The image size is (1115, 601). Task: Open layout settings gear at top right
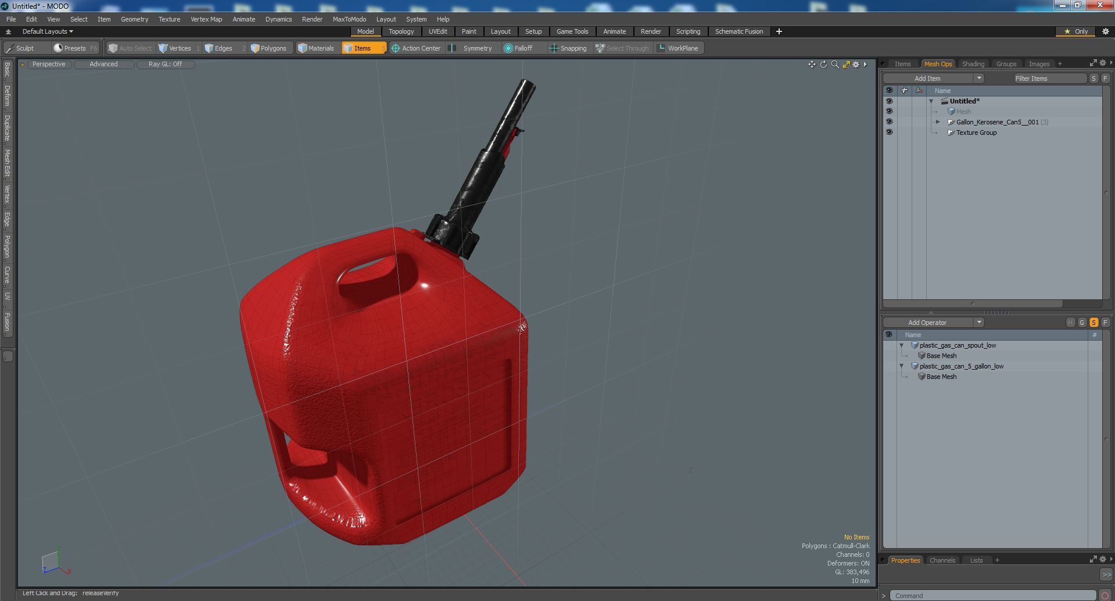coord(1106,31)
